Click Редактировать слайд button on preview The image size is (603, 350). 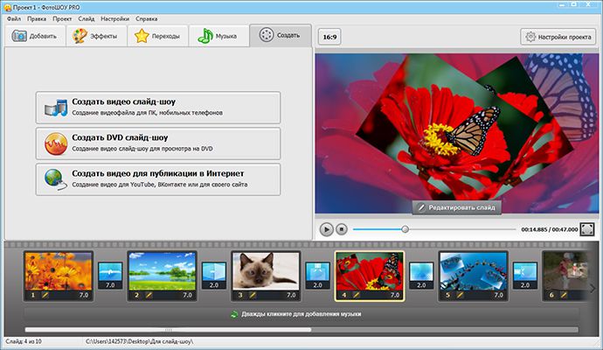pyautogui.click(x=456, y=207)
